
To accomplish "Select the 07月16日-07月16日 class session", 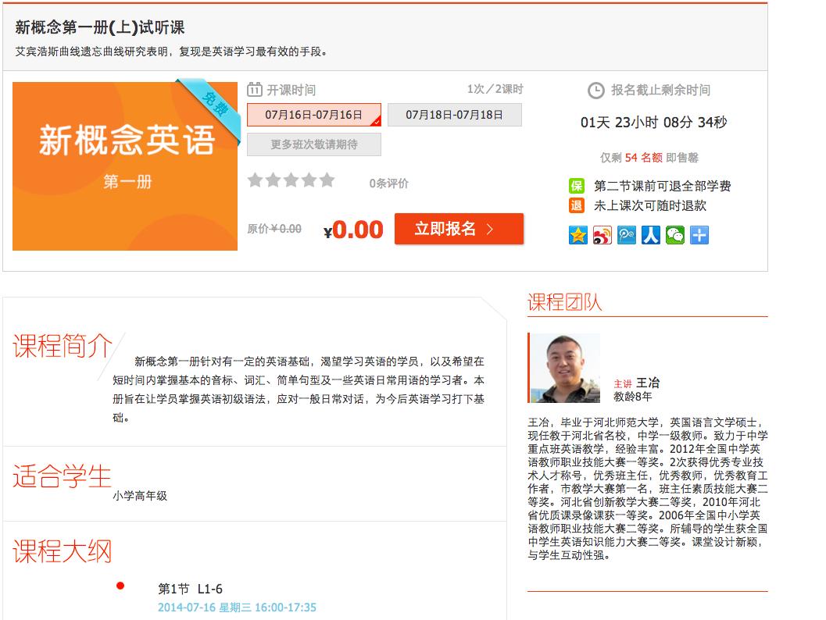I will 314,115.
